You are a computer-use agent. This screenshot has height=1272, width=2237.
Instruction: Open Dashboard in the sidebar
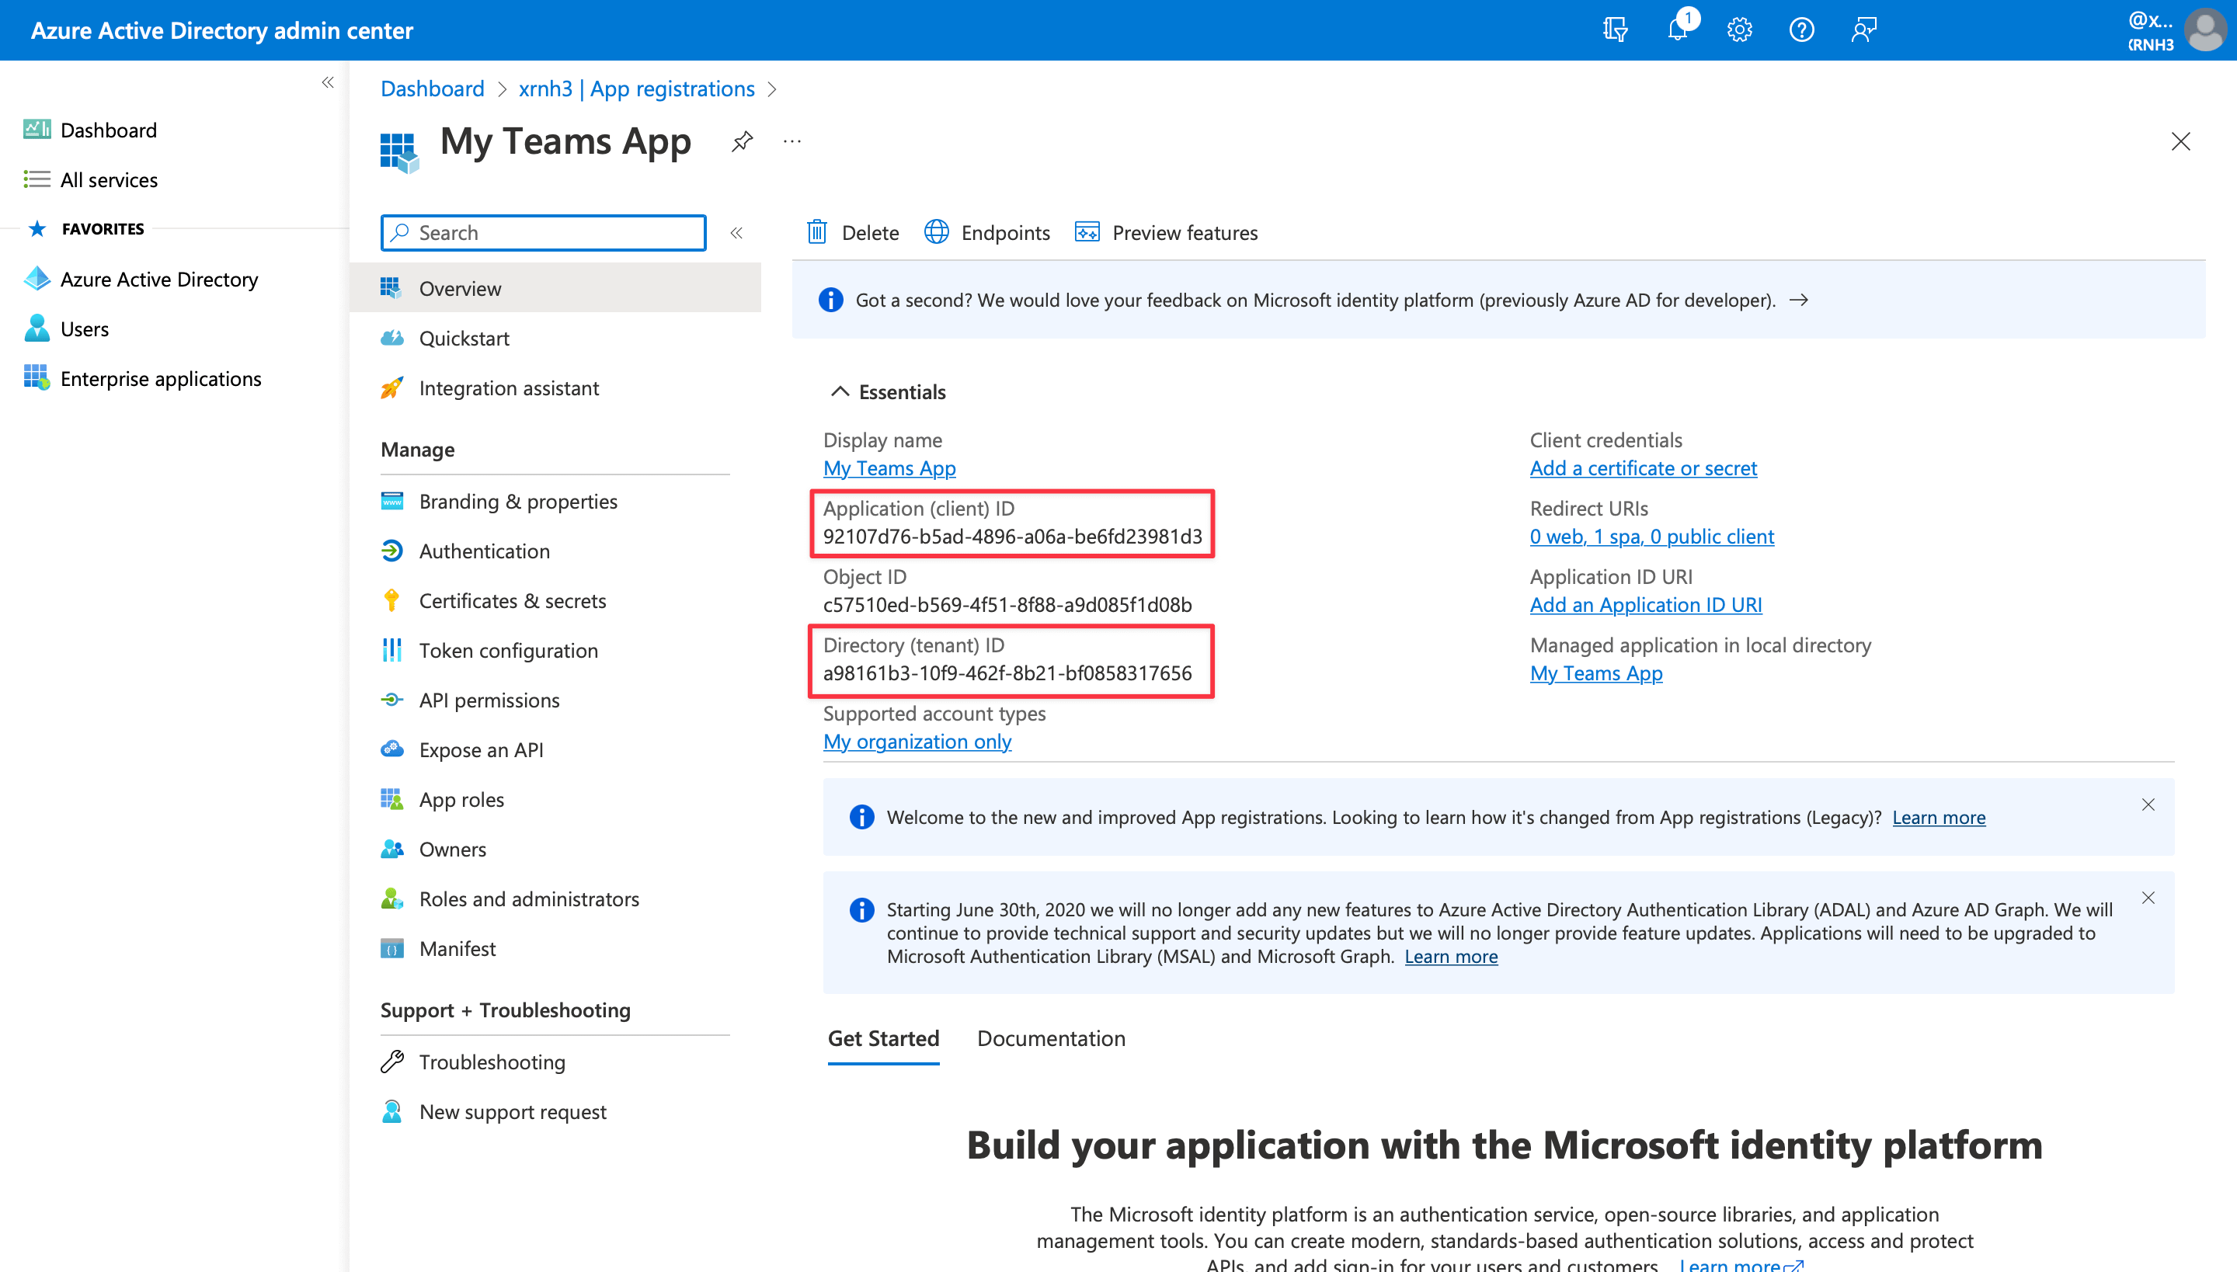[x=90, y=130]
